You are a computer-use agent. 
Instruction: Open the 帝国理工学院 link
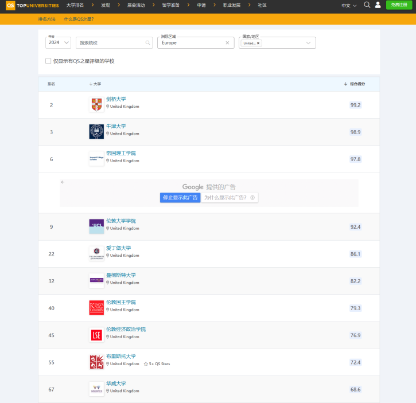(x=121, y=153)
